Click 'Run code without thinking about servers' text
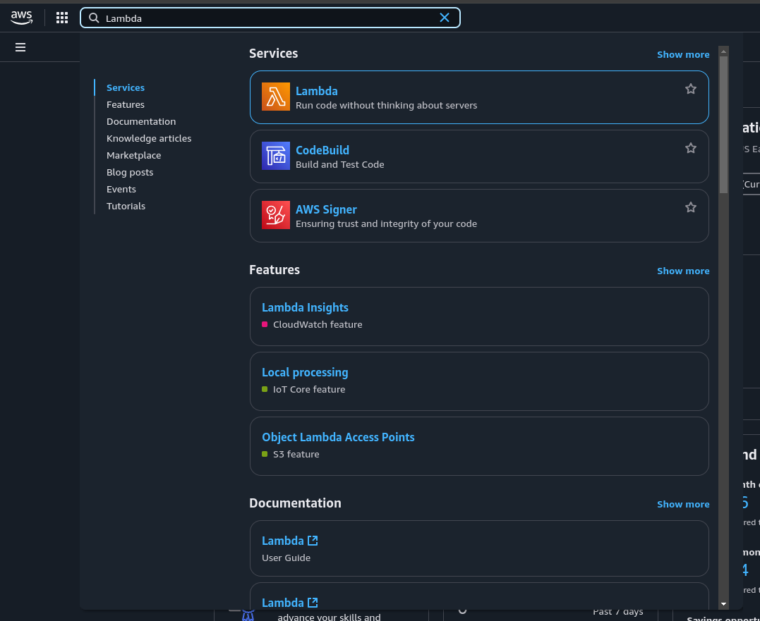The height and width of the screenshot is (621, 760). pos(386,106)
